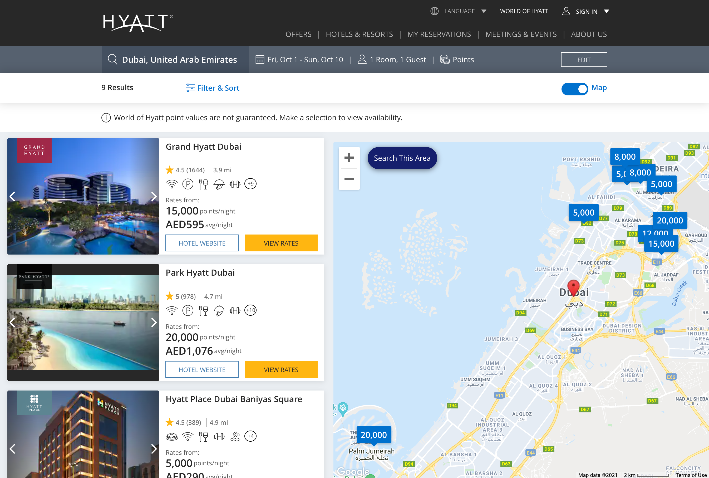Click the search magnifier icon beside Dubai
Screen dimensions: 709x478
click(x=112, y=60)
